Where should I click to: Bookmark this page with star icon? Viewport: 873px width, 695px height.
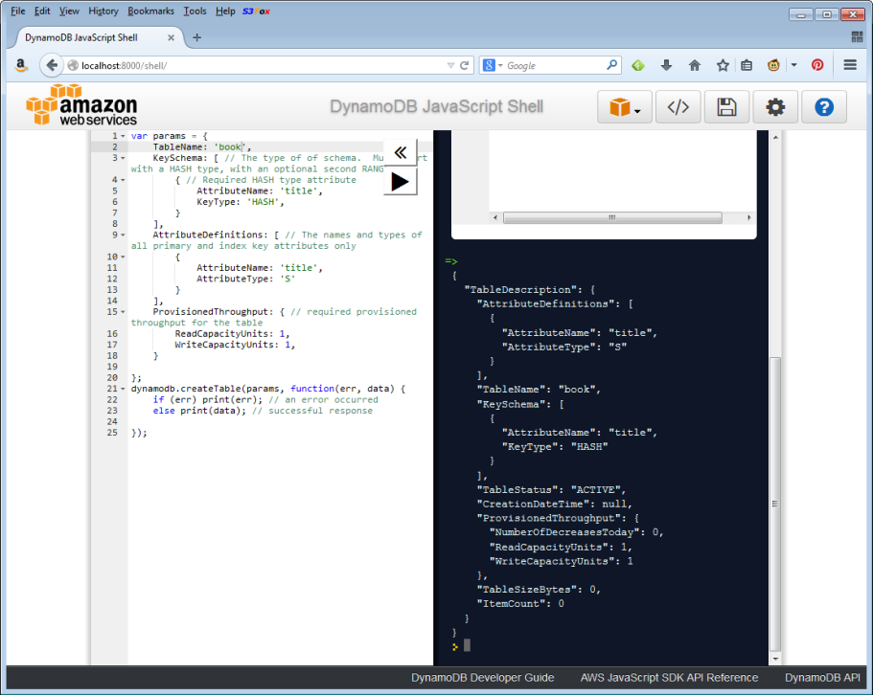pyautogui.click(x=723, y=65)
